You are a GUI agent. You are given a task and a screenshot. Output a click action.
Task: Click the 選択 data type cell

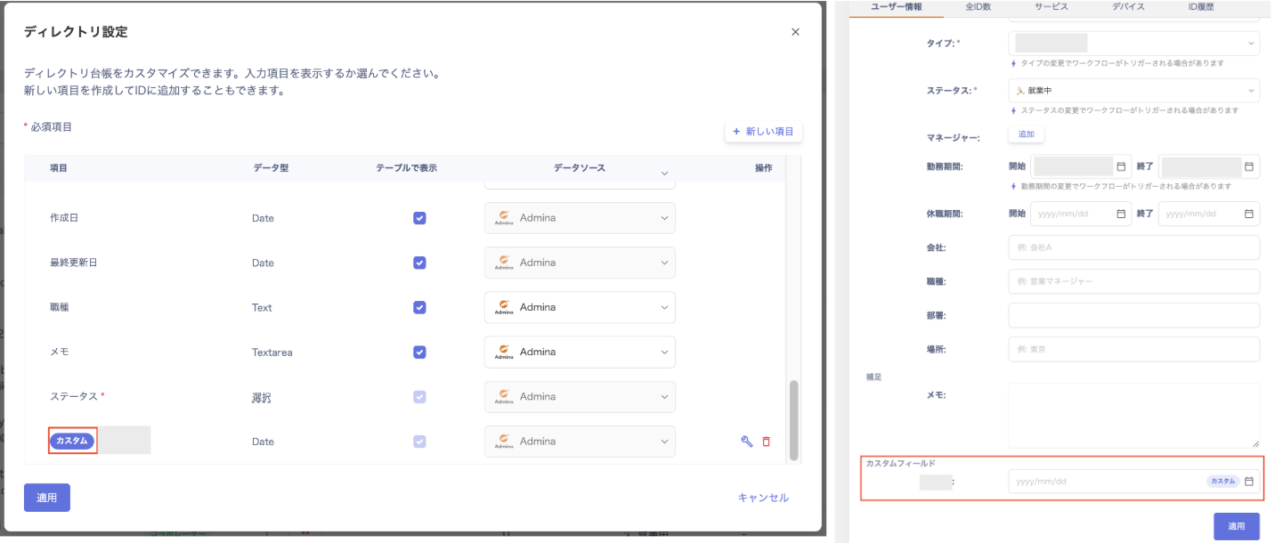click(261, 397)
